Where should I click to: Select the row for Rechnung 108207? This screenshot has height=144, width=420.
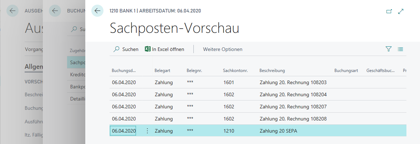click(x=293, y=107)
